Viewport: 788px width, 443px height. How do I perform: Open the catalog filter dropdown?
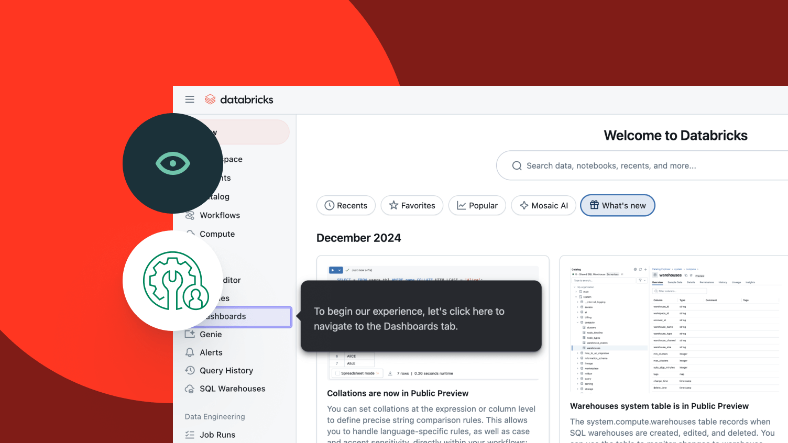pos(642,281)
